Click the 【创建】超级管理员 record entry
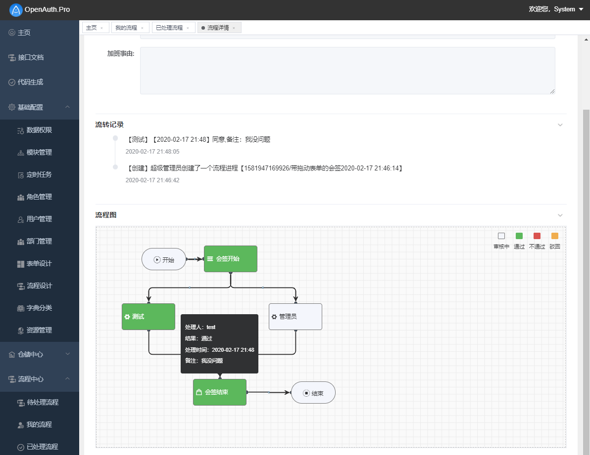Viewport: 590px width, 455px height. (x=265, y=168)
